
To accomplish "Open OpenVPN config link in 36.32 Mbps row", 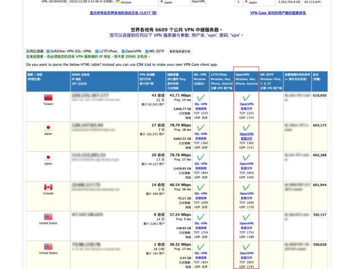I will coord(246,256).
